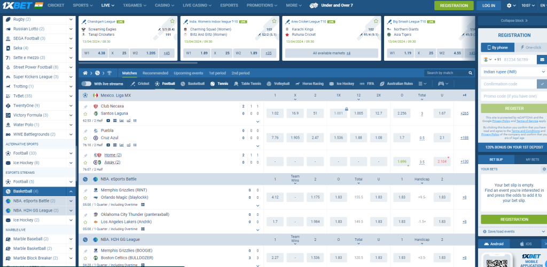The height and width of the screenshot is (267, 547).
Task: Favorite the Oklahoma City Thunder match star
Action: [x=85, y=222]
